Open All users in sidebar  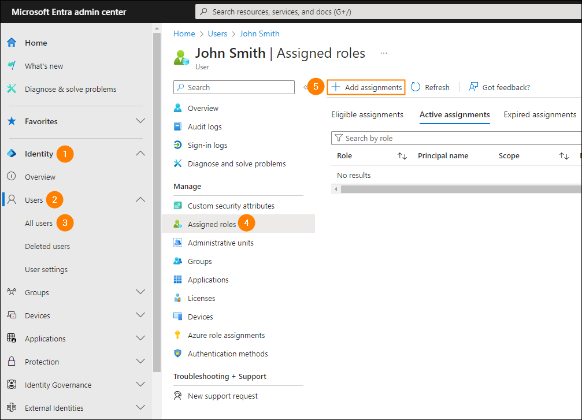point(39,223)
